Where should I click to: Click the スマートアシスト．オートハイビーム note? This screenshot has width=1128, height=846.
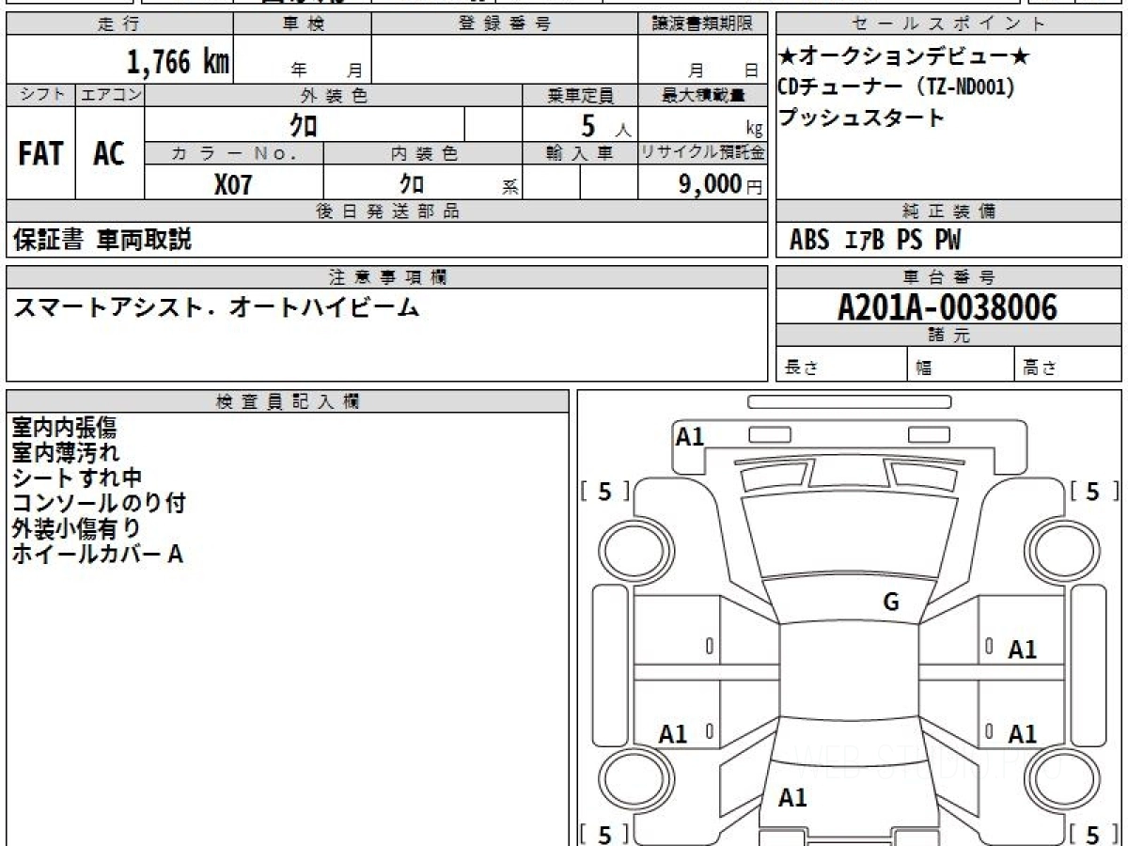pos(216,307)
